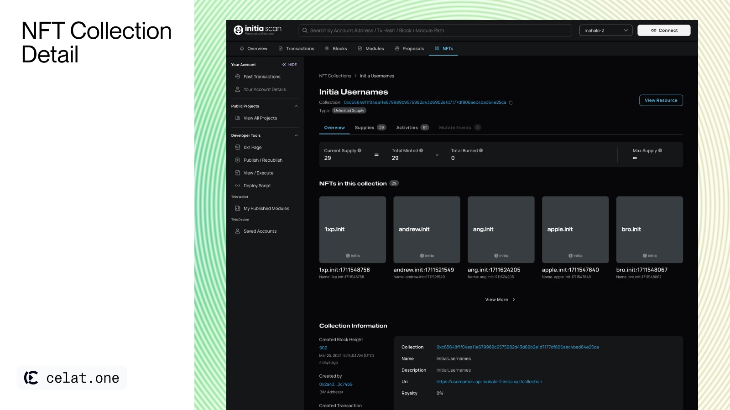Click the info icon beside Current Supply

(x=360, y=150)
